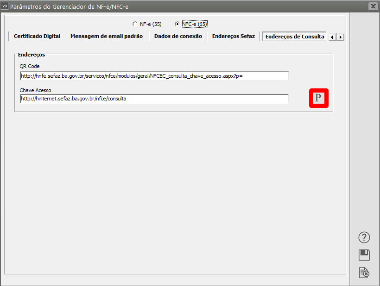Open the Certificado Digital tab
Screen dimensions: 380x286
37,36
